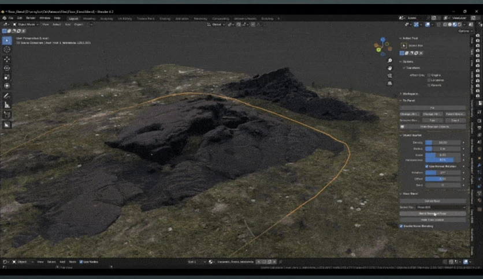Select the Measure ruler tool
The image size is (483, 279).
pos(7,105)
